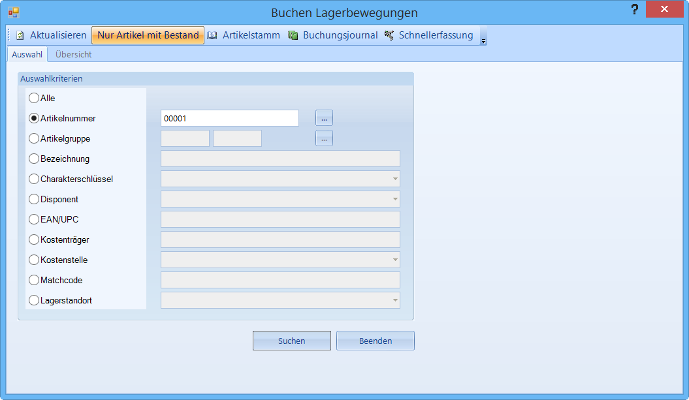
Task: Click the Beenden button
Action: (375, 341)
